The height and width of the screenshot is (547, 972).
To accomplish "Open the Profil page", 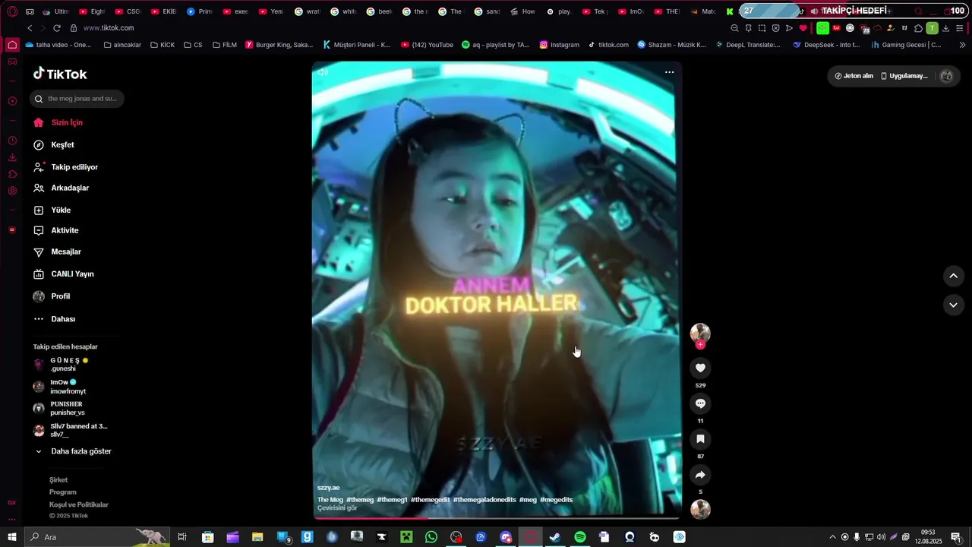I will (x=52, y=296).
